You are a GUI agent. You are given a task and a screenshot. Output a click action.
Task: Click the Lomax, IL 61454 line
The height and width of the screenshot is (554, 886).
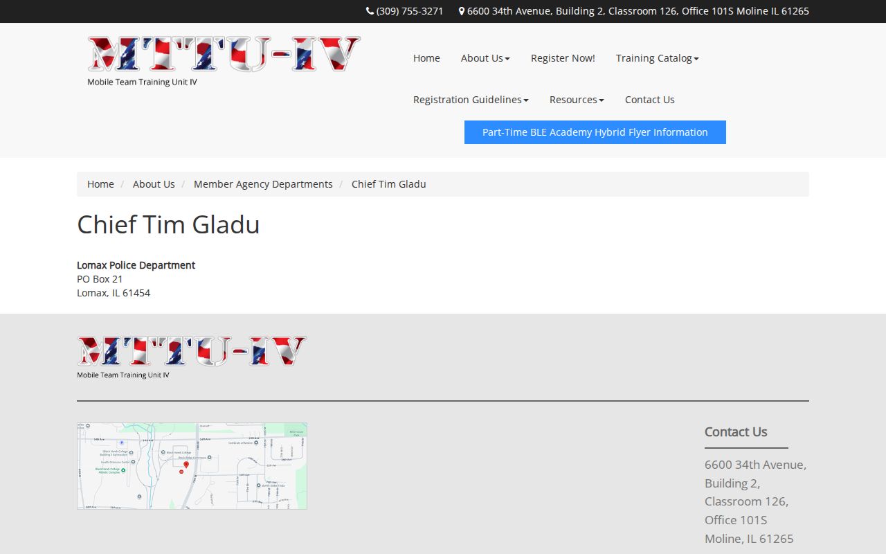click(114, 293)
